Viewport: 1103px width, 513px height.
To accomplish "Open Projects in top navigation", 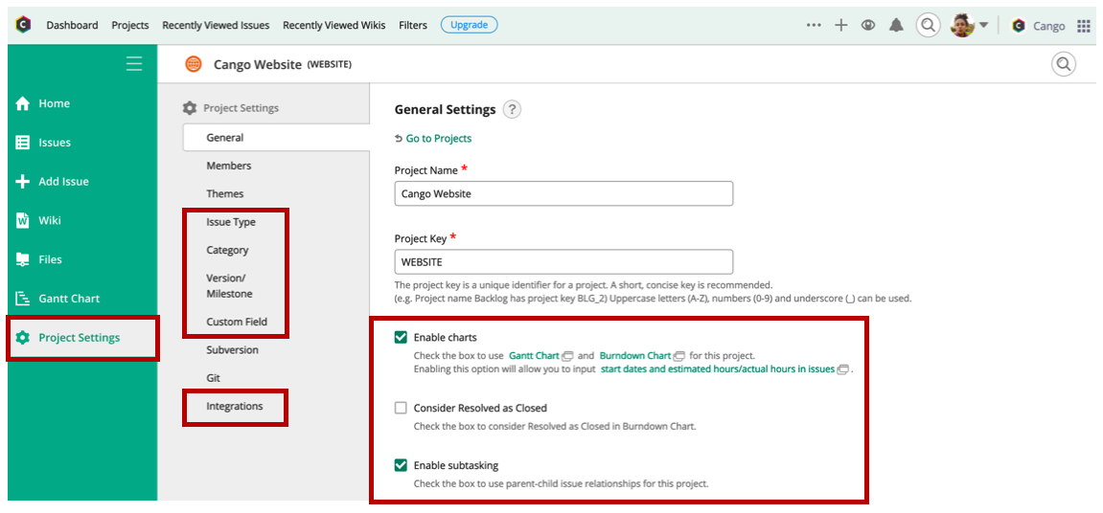I will (130, 25).
